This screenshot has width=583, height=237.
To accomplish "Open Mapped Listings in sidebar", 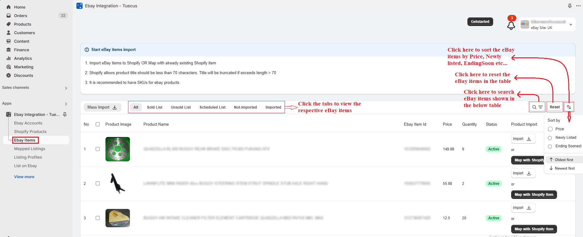I will 30,149.
